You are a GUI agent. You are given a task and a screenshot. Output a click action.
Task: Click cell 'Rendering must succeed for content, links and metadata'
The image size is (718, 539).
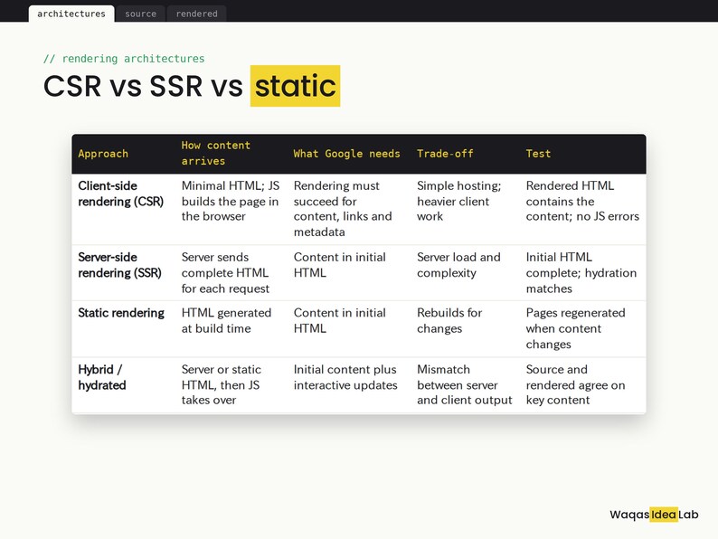coord(343,209)
